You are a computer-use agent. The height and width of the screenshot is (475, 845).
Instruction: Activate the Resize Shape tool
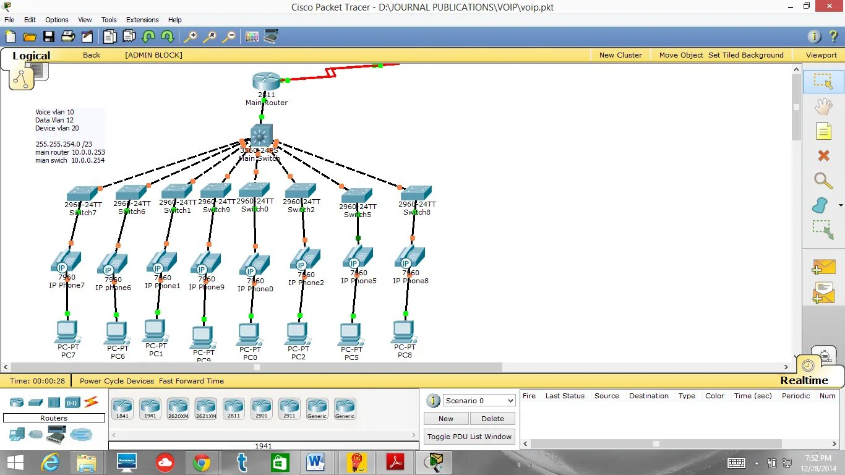coord(823,230)
